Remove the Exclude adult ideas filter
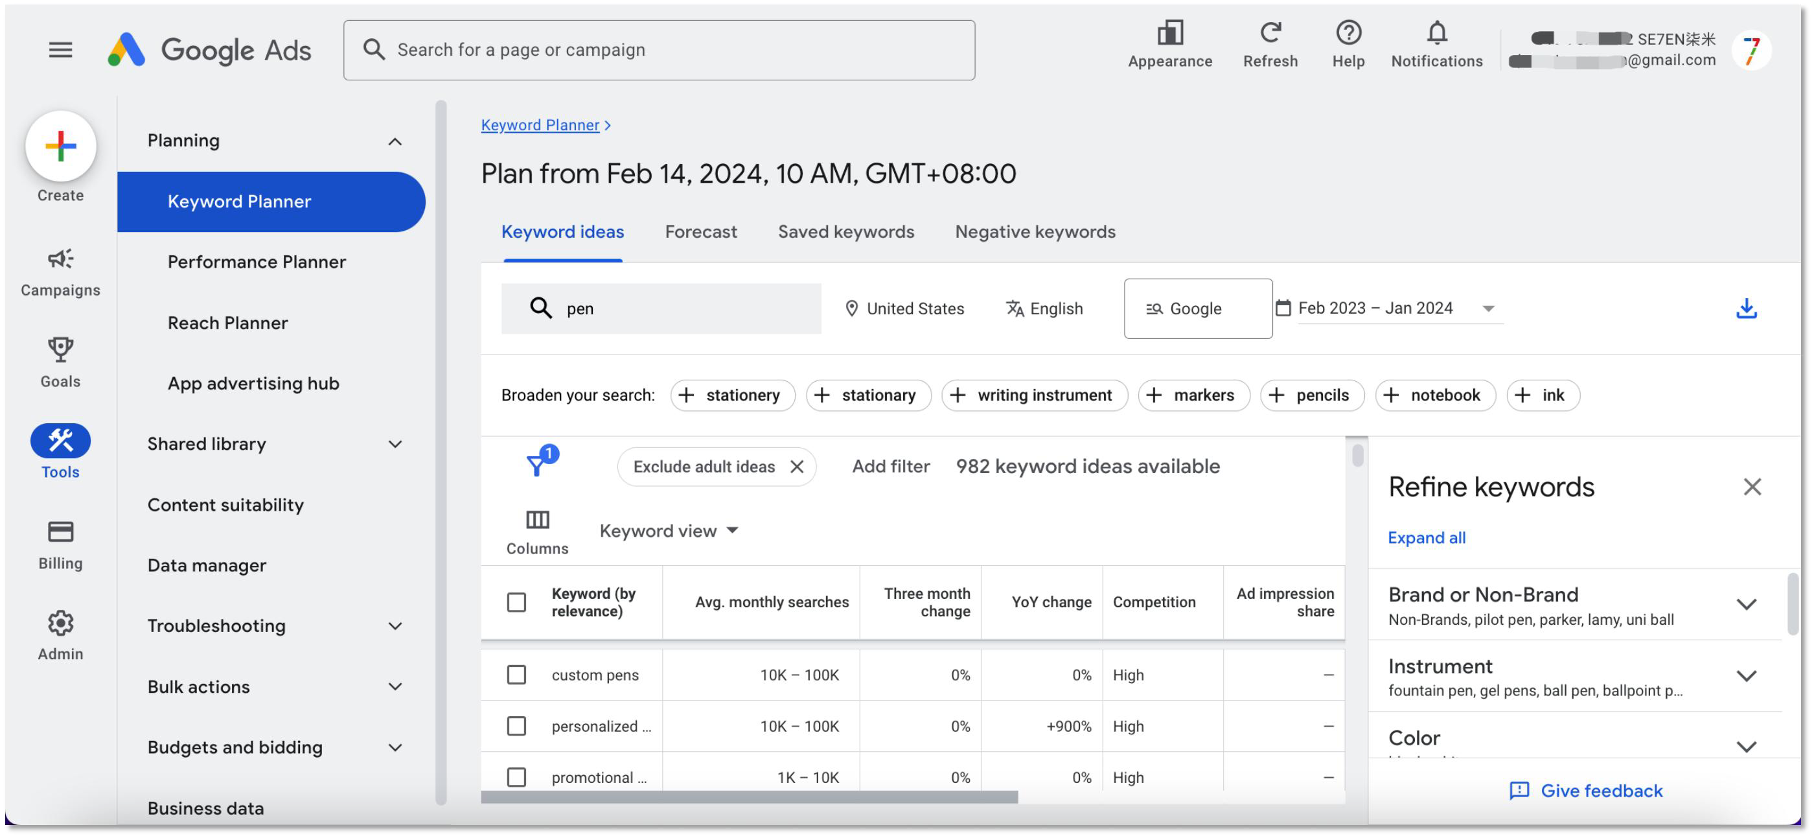The height and width of the screenshot is (838, 1814). [796, 467]
